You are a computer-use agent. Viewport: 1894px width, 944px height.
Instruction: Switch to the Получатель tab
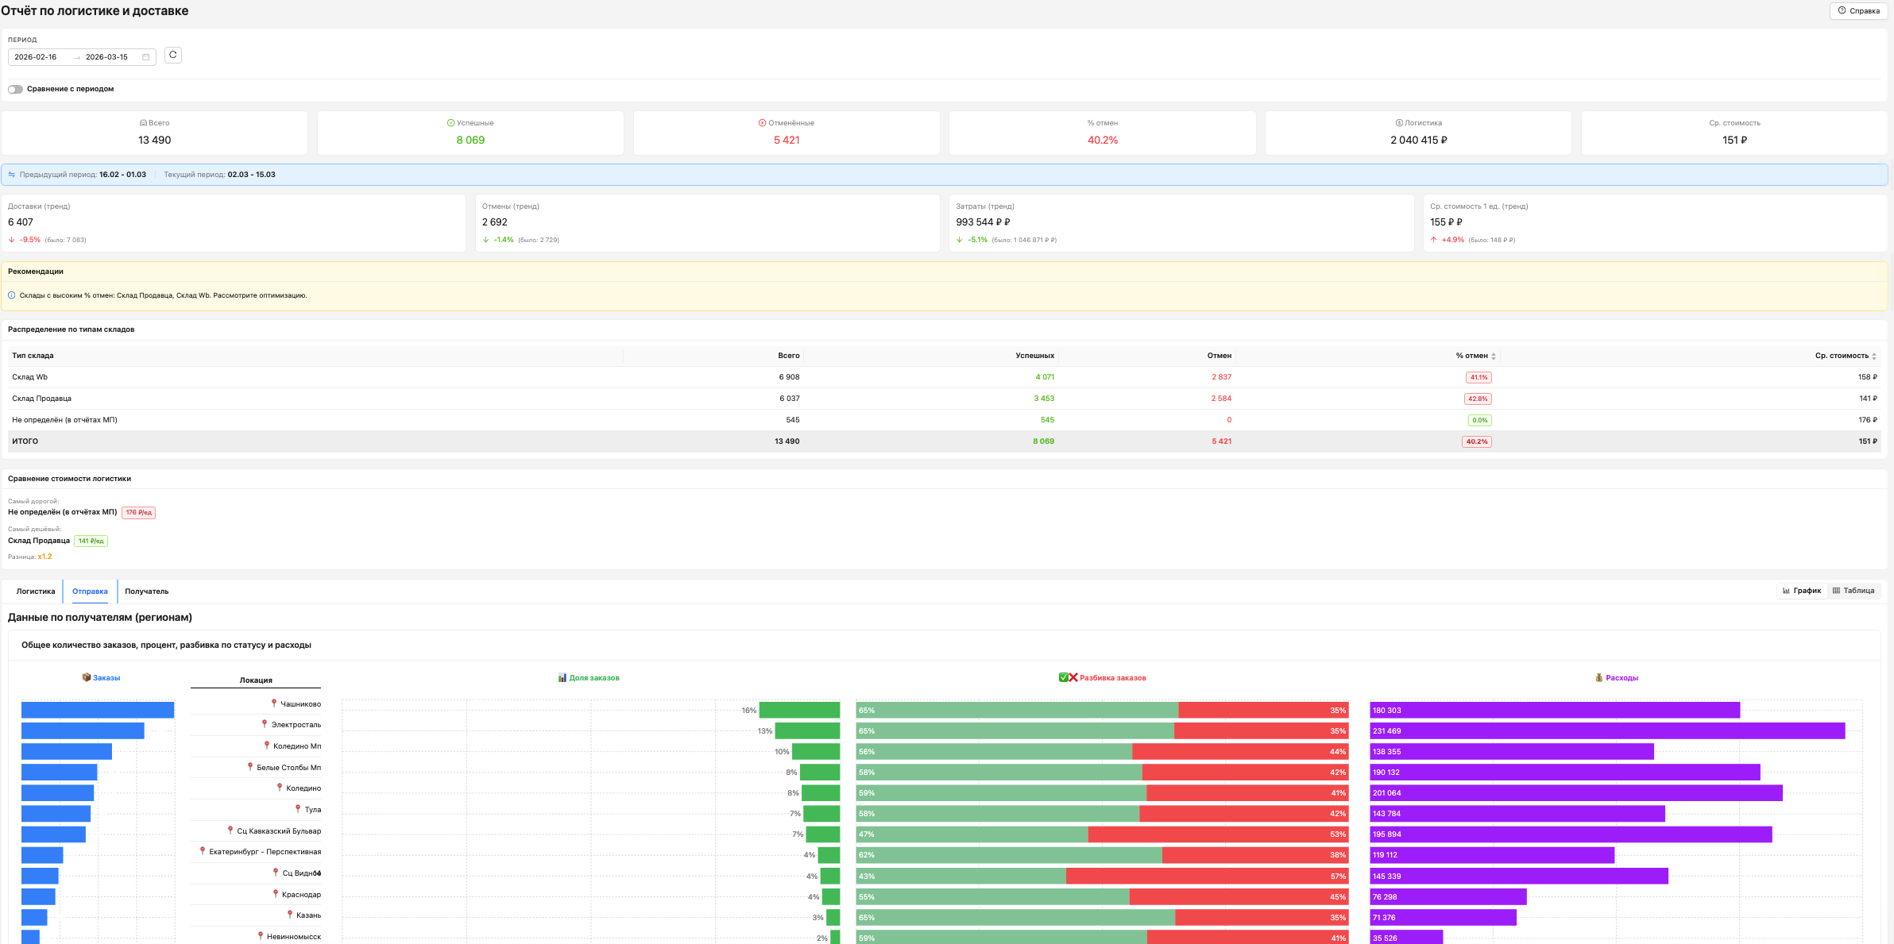point(147,591)
